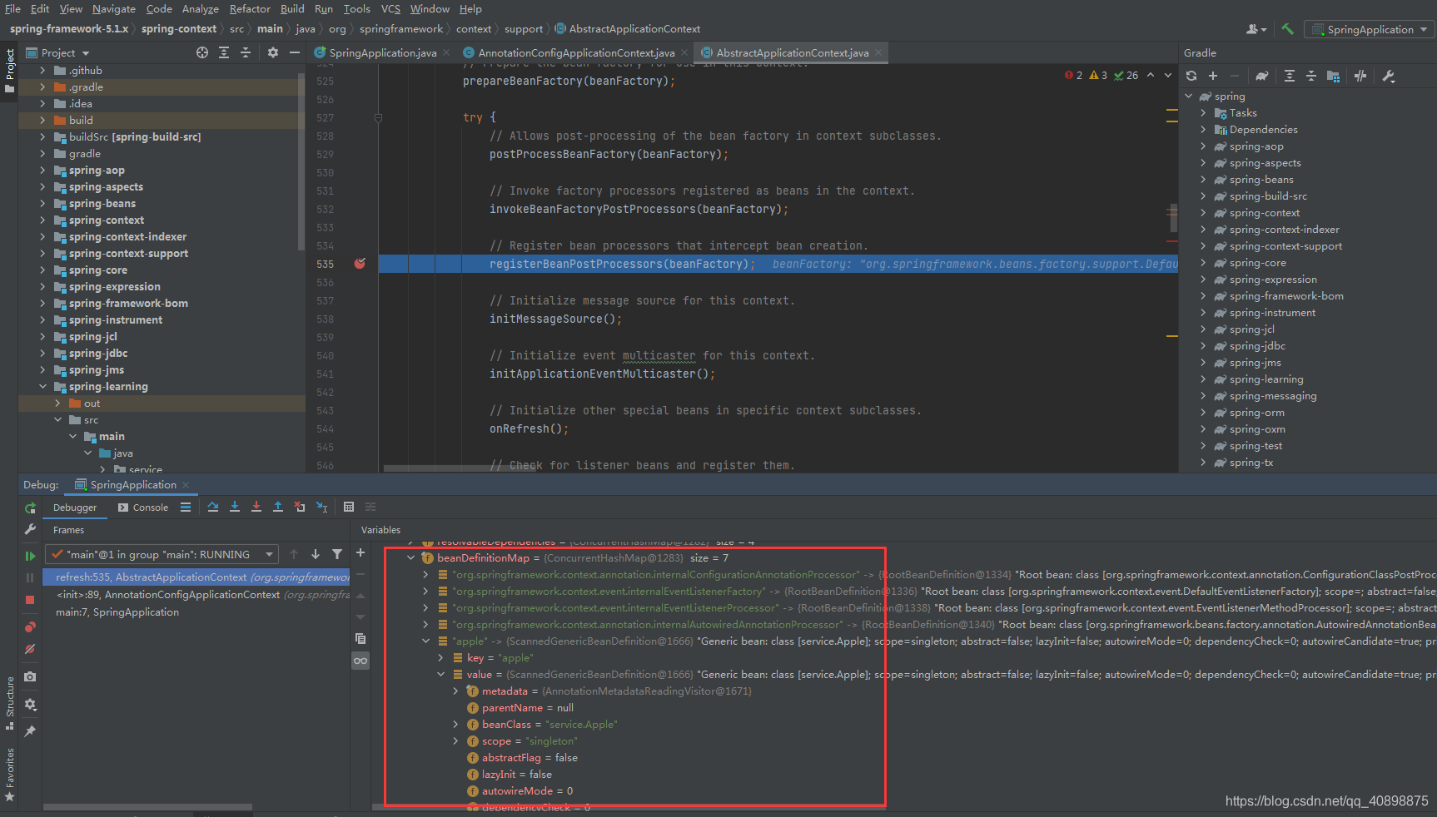Select next frame with down arrow
The width and height of the screenshot is (1437, 817).
click(316, 554)
